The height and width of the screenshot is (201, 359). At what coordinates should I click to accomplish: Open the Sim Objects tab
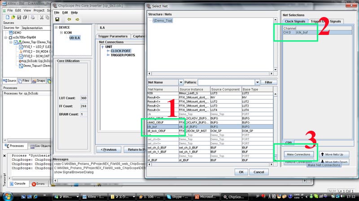[40, 146]
